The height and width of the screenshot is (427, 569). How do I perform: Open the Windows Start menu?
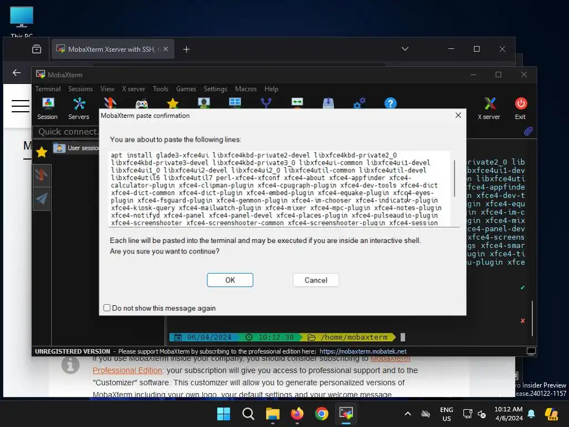[x=223, y=414]
